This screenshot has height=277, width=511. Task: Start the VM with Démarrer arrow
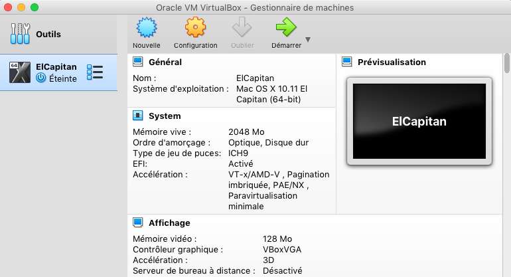pyautogui.click(x=286, y=27)
